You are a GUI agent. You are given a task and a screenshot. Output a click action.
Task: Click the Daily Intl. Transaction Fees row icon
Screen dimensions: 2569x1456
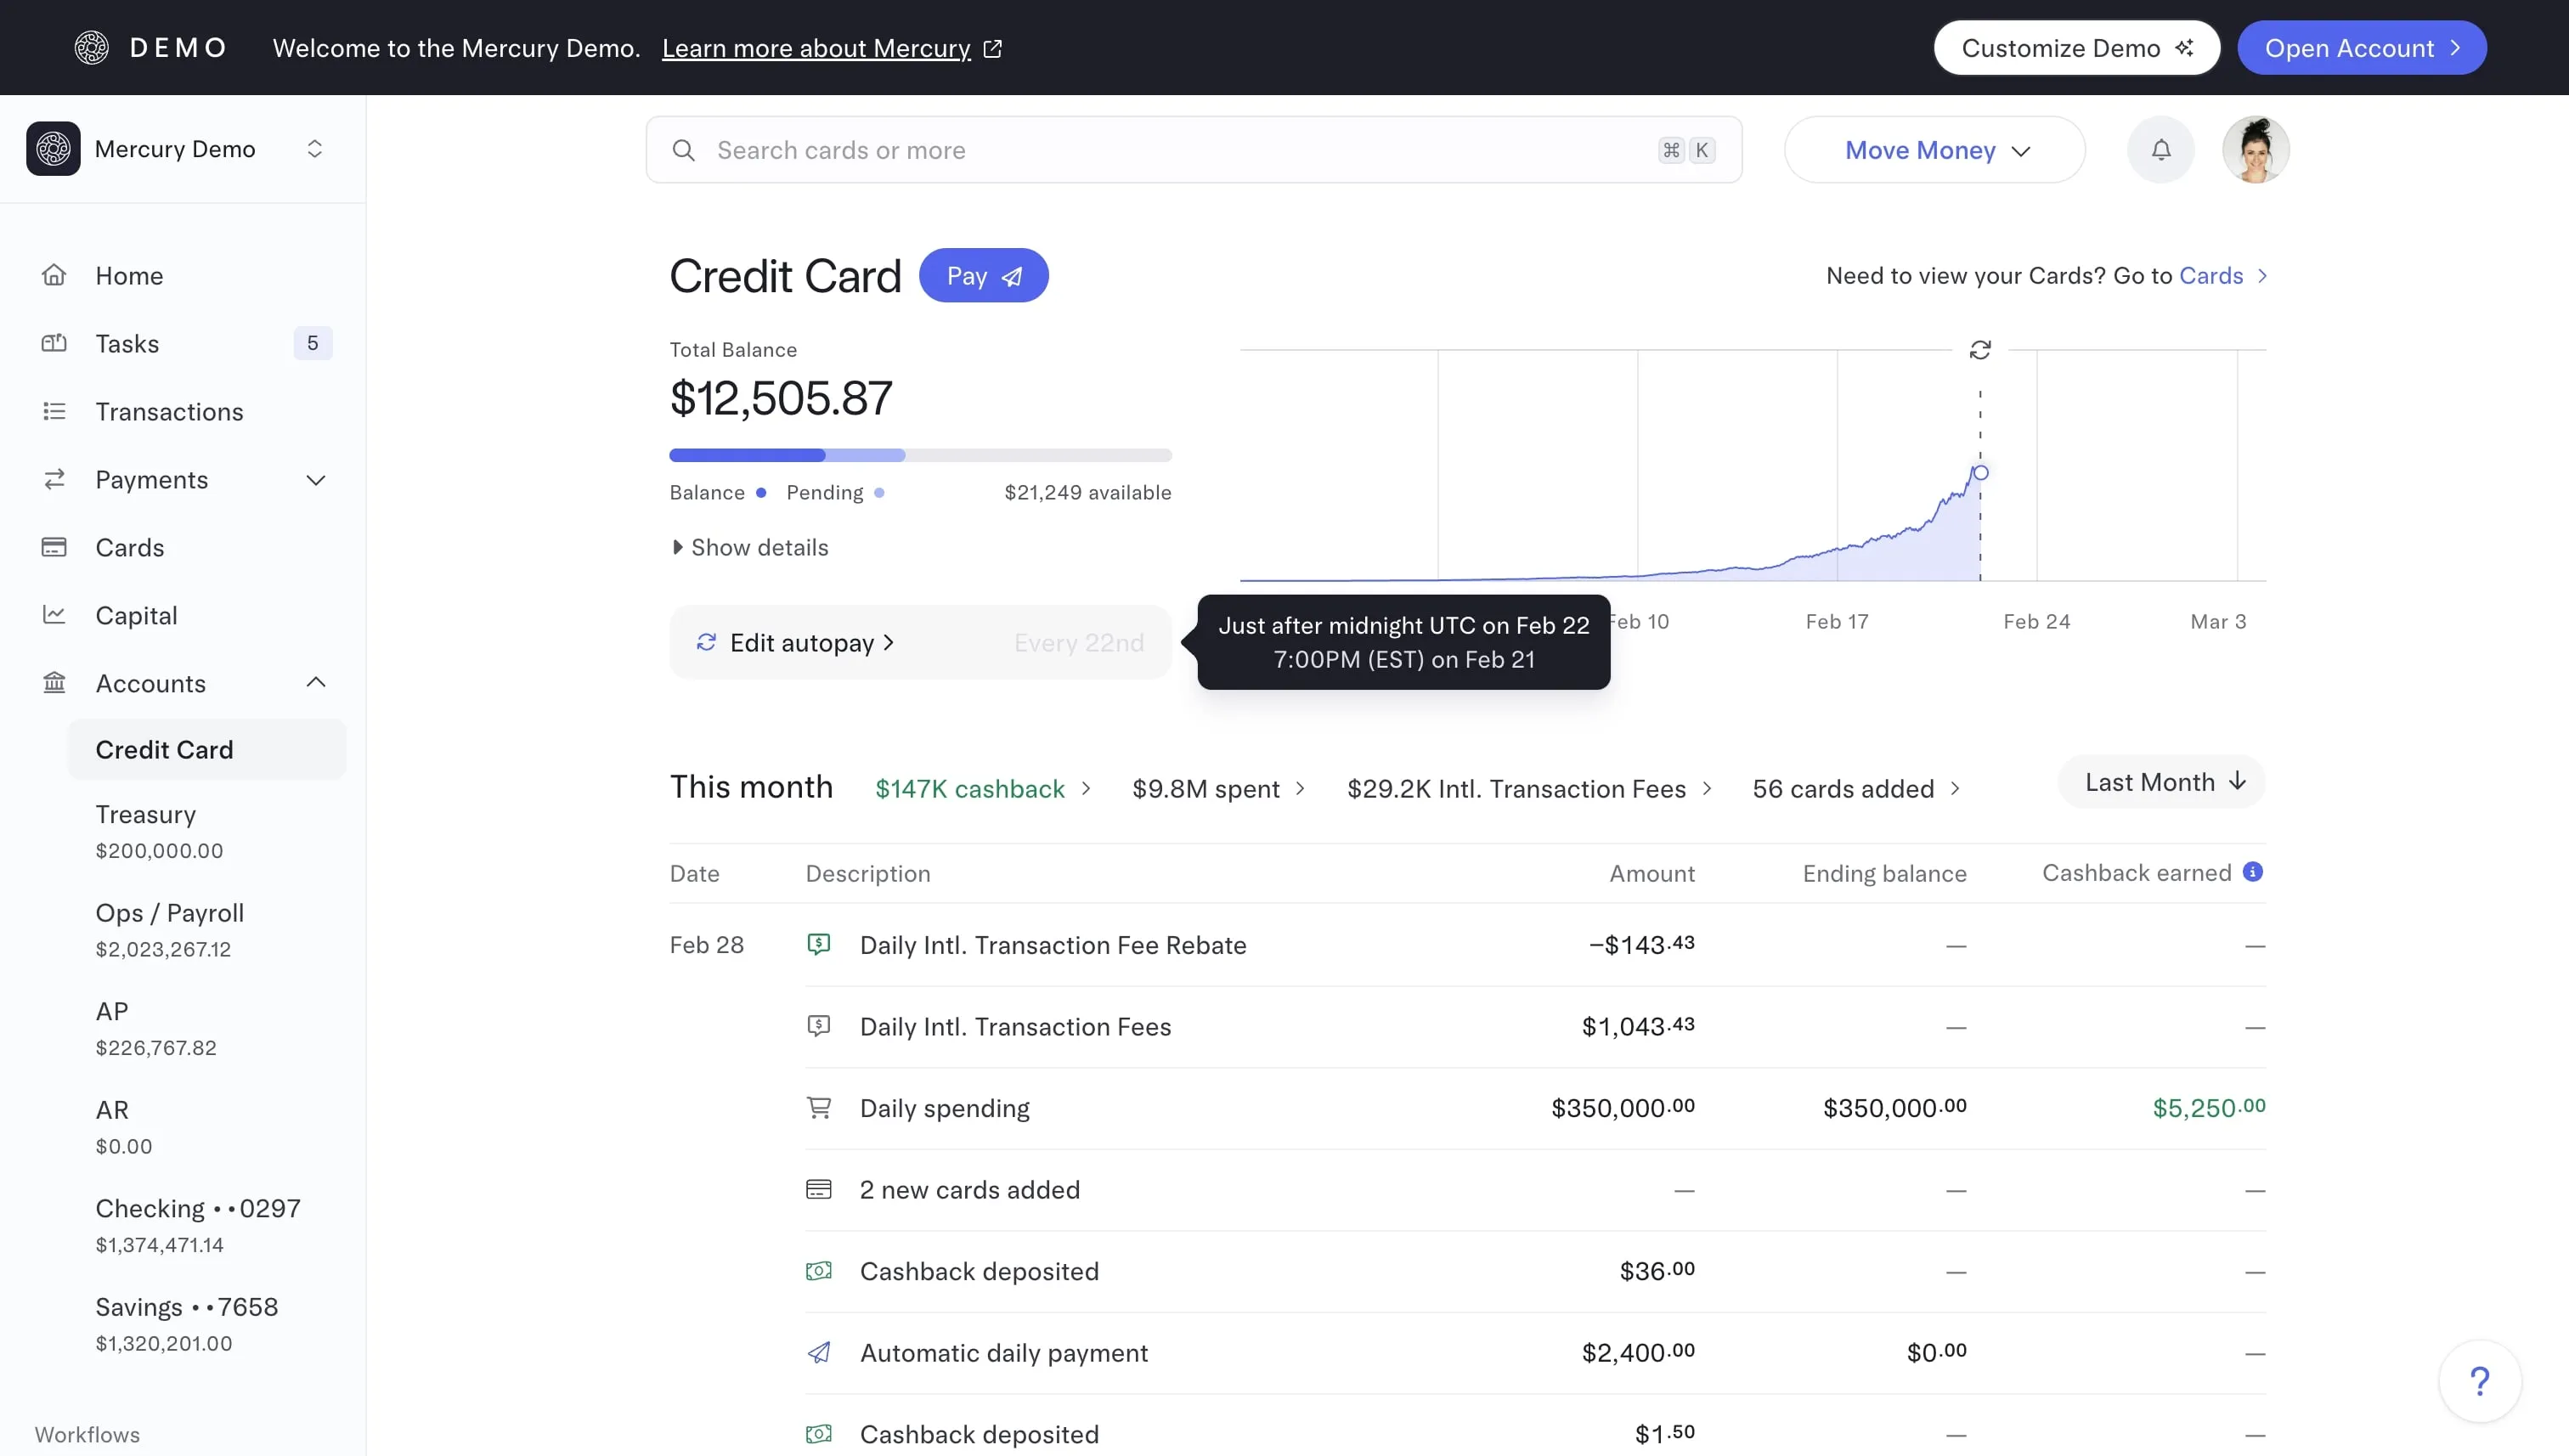pyautogui.click(x=819, y=1026)
